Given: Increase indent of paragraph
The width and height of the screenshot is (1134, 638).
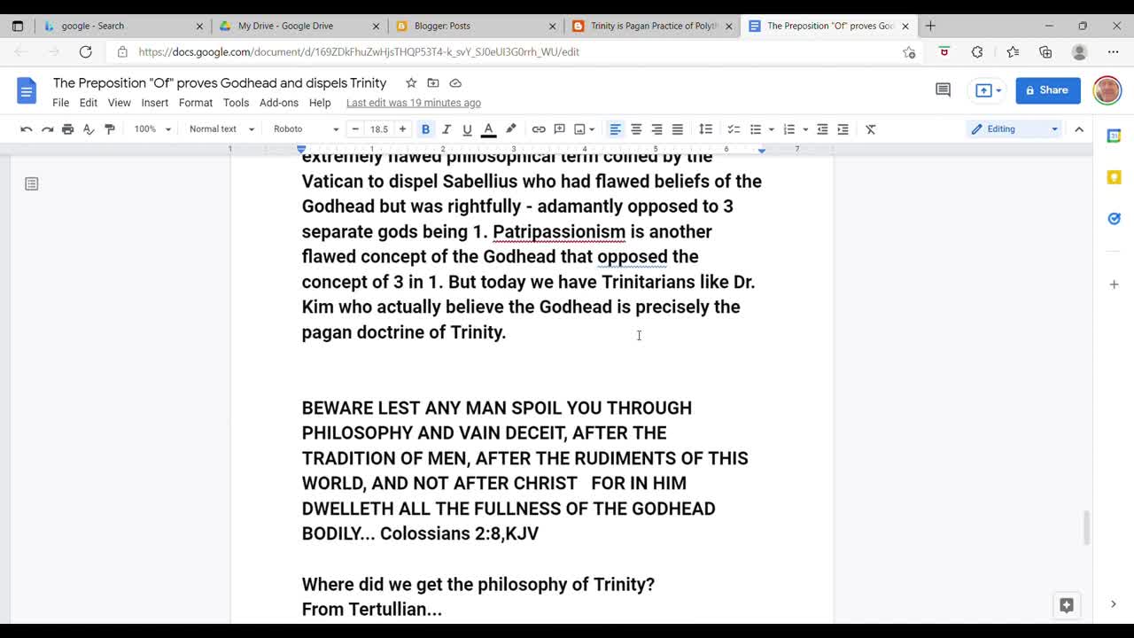Looking at the screenshot, I should pyautogui.click(x=843, y=129).
